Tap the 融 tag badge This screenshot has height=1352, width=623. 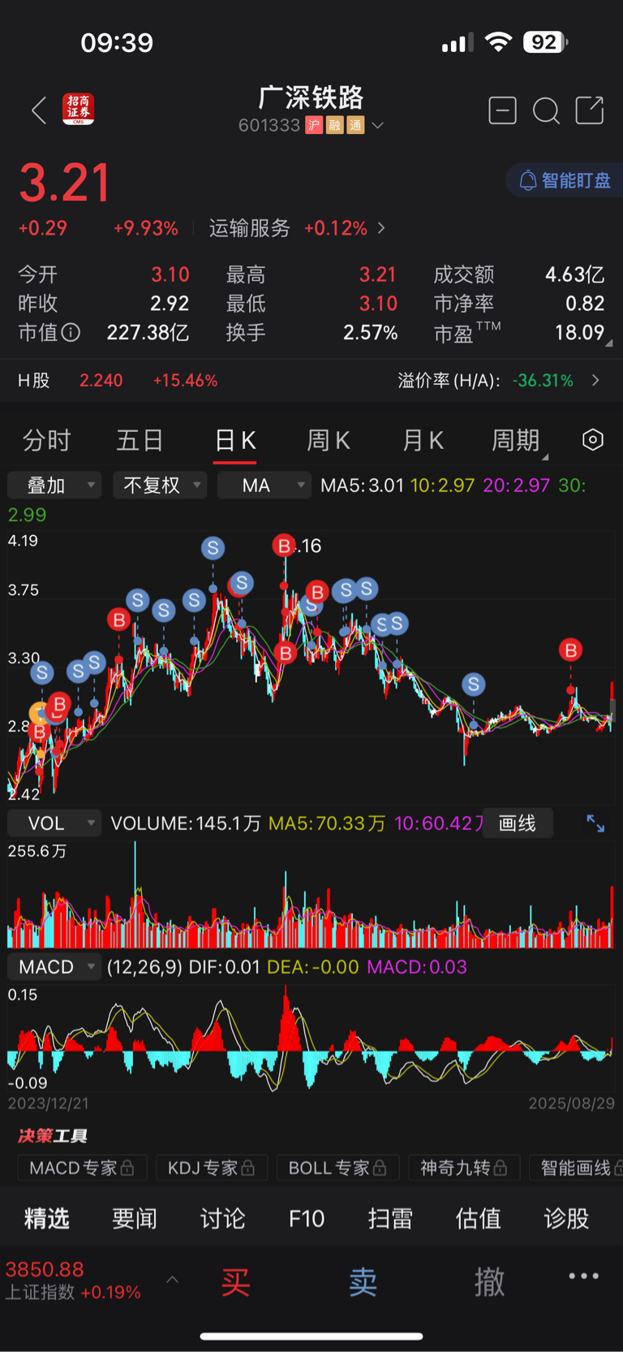tap(334, 125)
